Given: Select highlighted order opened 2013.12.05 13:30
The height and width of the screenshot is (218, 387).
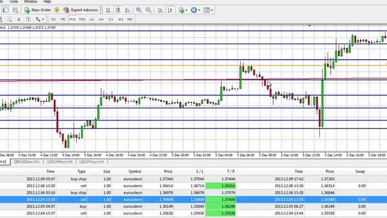Looking at the screenshot, I should 193,199.
